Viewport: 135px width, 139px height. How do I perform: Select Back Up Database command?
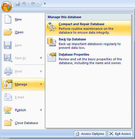pyautogui.click(x=88, y=43)
